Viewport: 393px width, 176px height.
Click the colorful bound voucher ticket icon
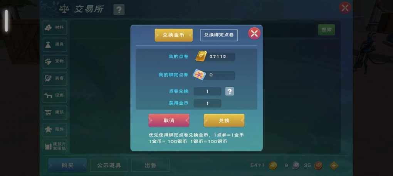coord(199,74)
